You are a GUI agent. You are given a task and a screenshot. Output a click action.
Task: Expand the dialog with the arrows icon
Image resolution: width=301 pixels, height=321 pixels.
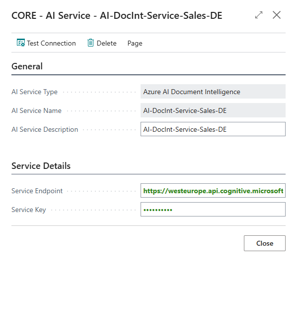coord(259,15)
